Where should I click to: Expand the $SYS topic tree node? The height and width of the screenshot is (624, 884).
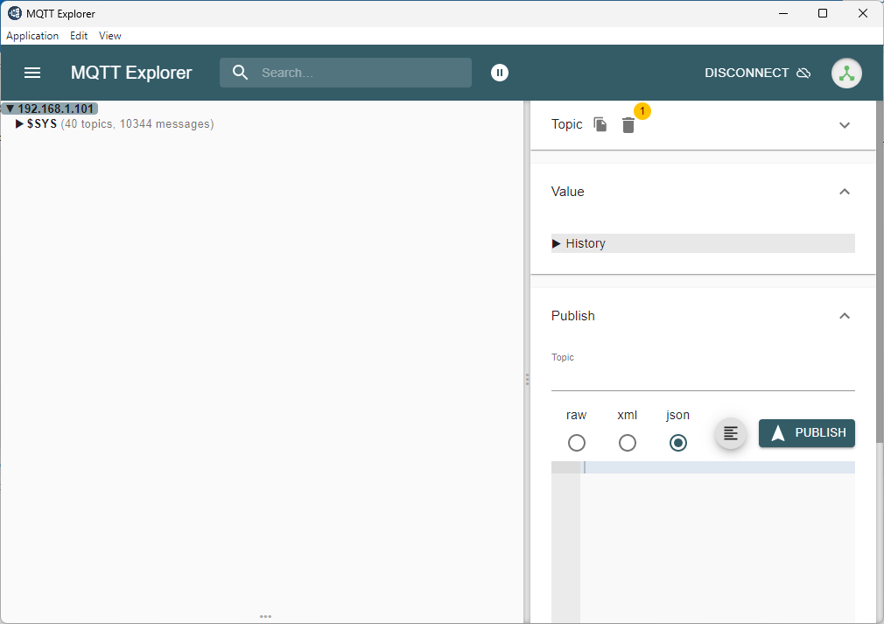(x=19, y=124)
